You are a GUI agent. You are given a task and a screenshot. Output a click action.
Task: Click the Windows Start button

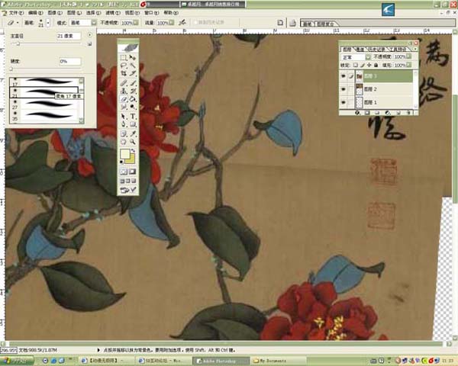point(17,361)
